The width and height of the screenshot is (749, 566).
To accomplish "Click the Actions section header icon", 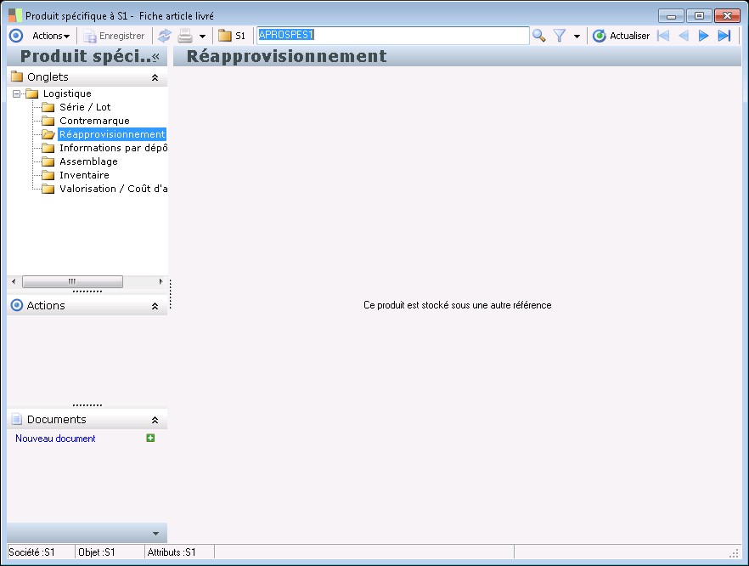I will coord(17,305).
